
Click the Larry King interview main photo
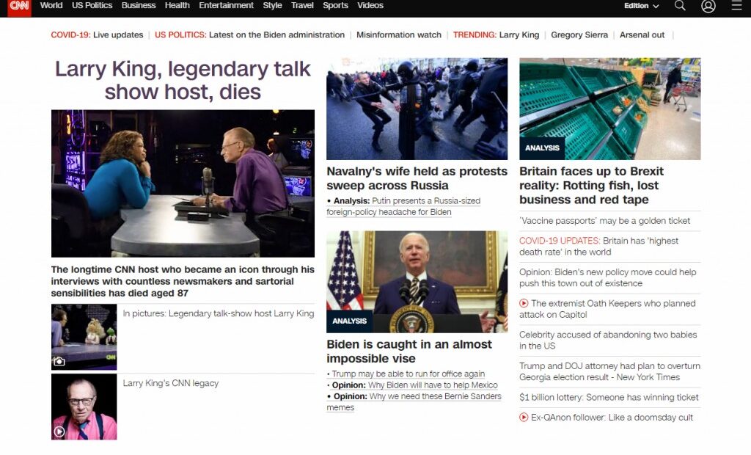tap(183, 183)
